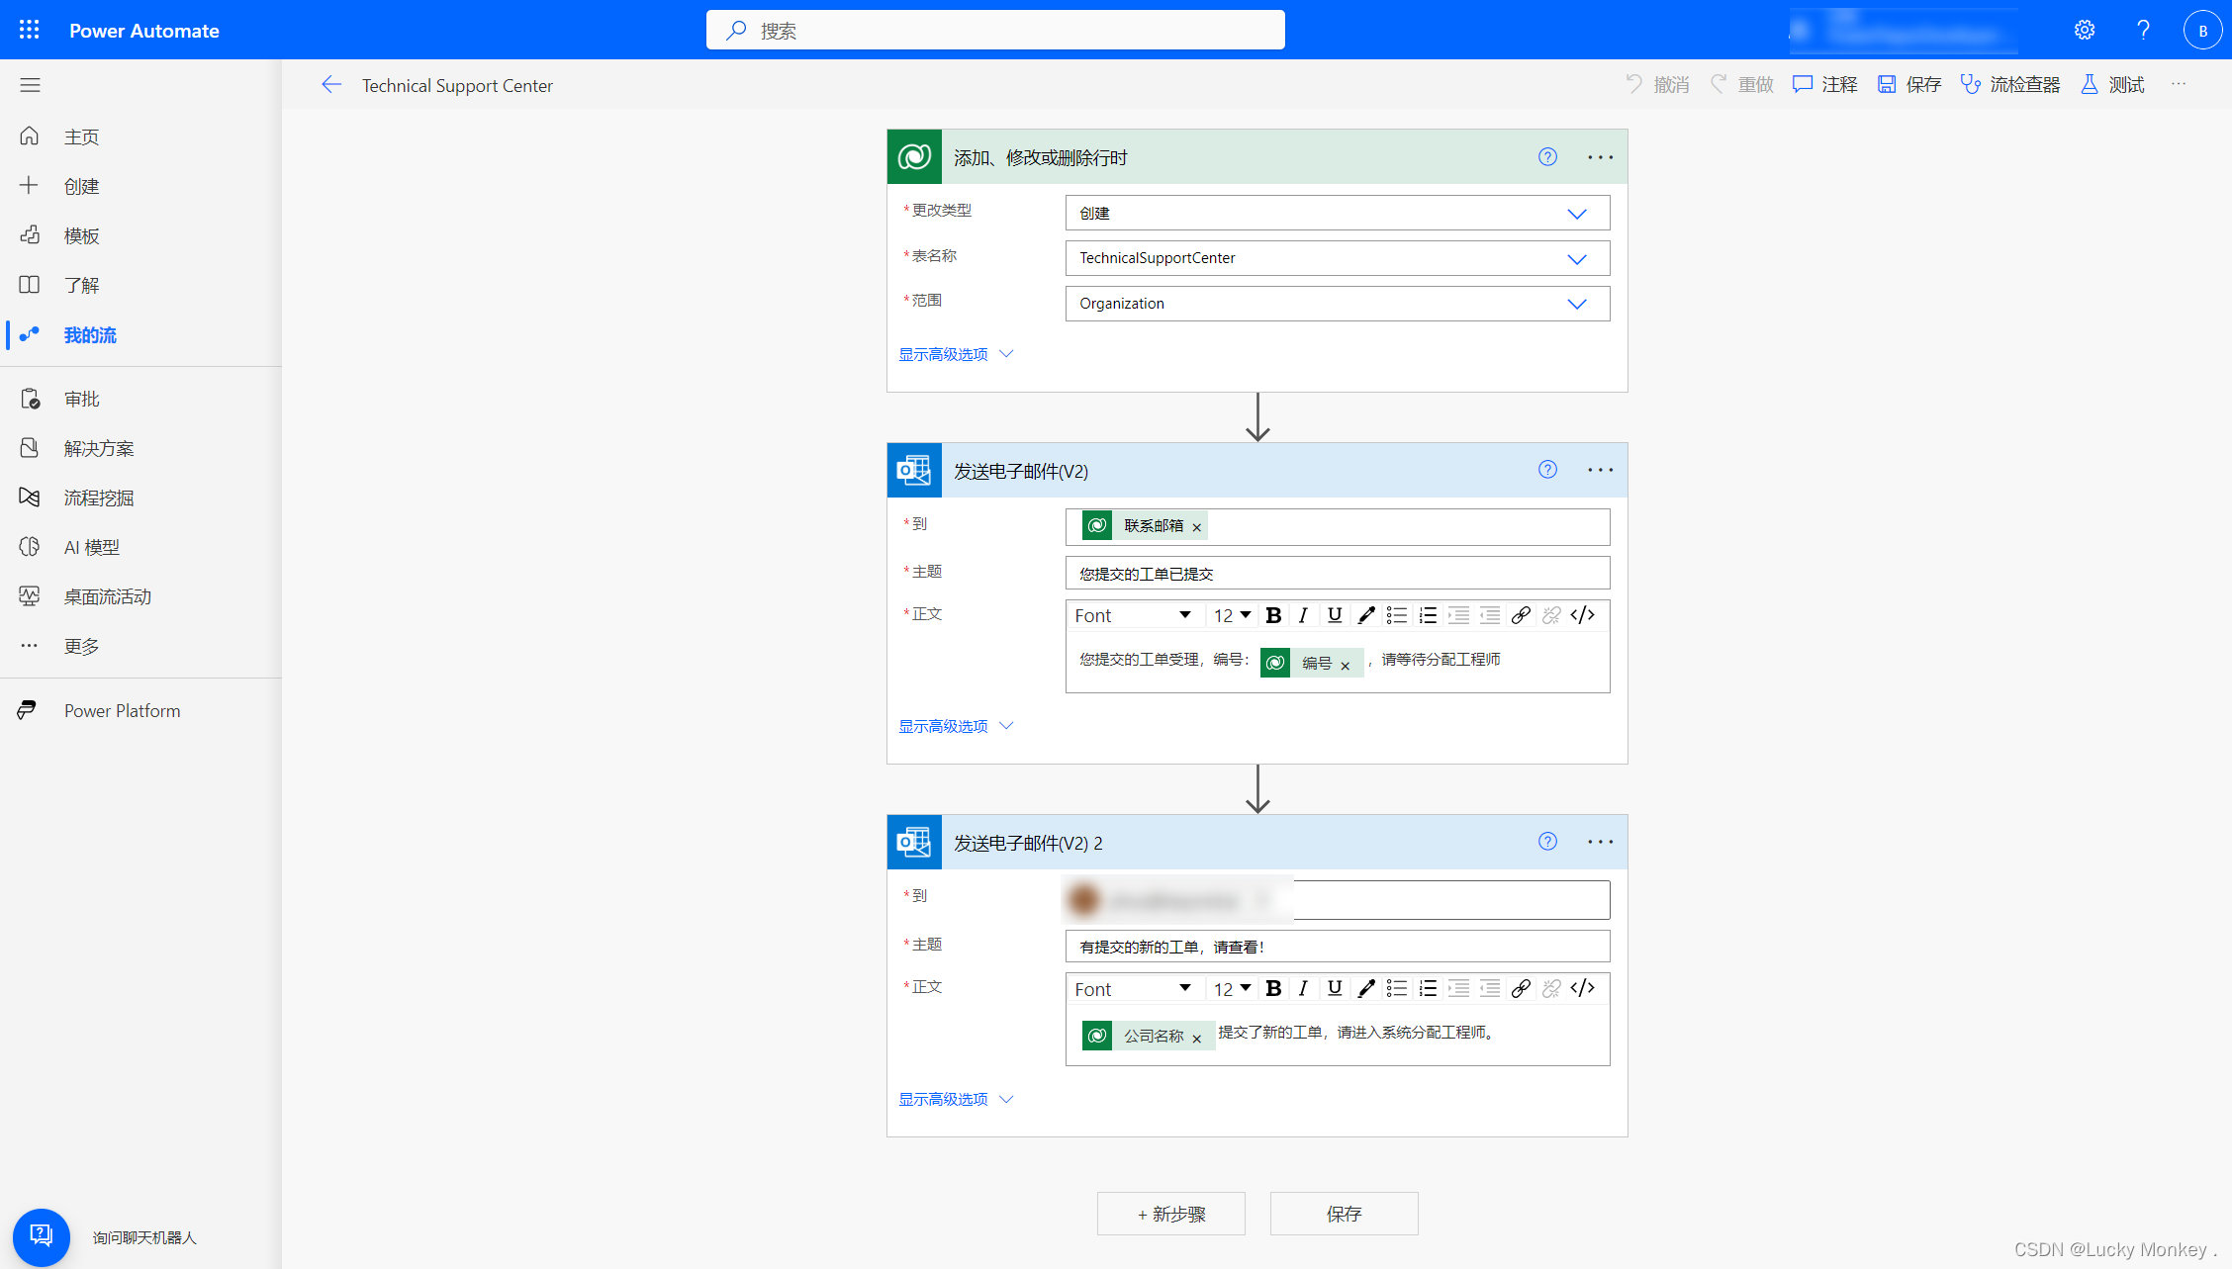Open the highlight pen in the first email toolbar
This screenshot has width=2232, height=1269.
(1365, 615)
